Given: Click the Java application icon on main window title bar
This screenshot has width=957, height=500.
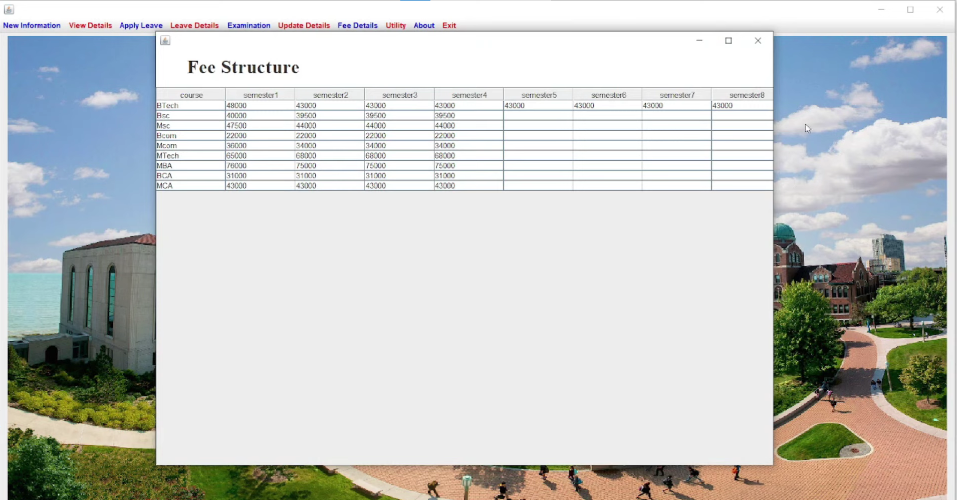Looking at the screenshot, I should pos(9,9).
